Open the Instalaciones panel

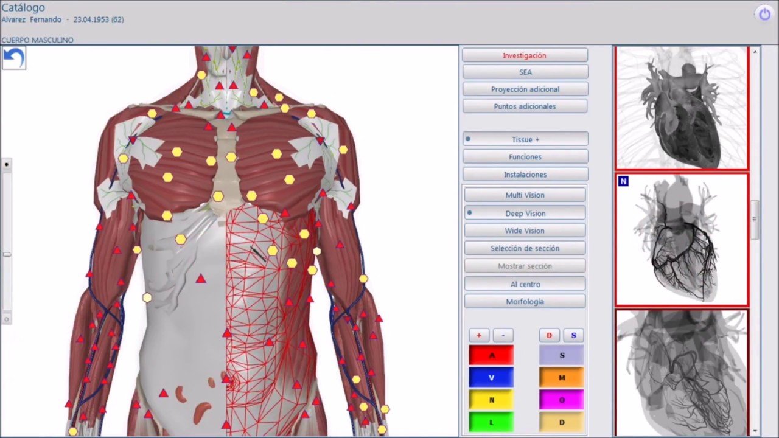coord(525,175)
